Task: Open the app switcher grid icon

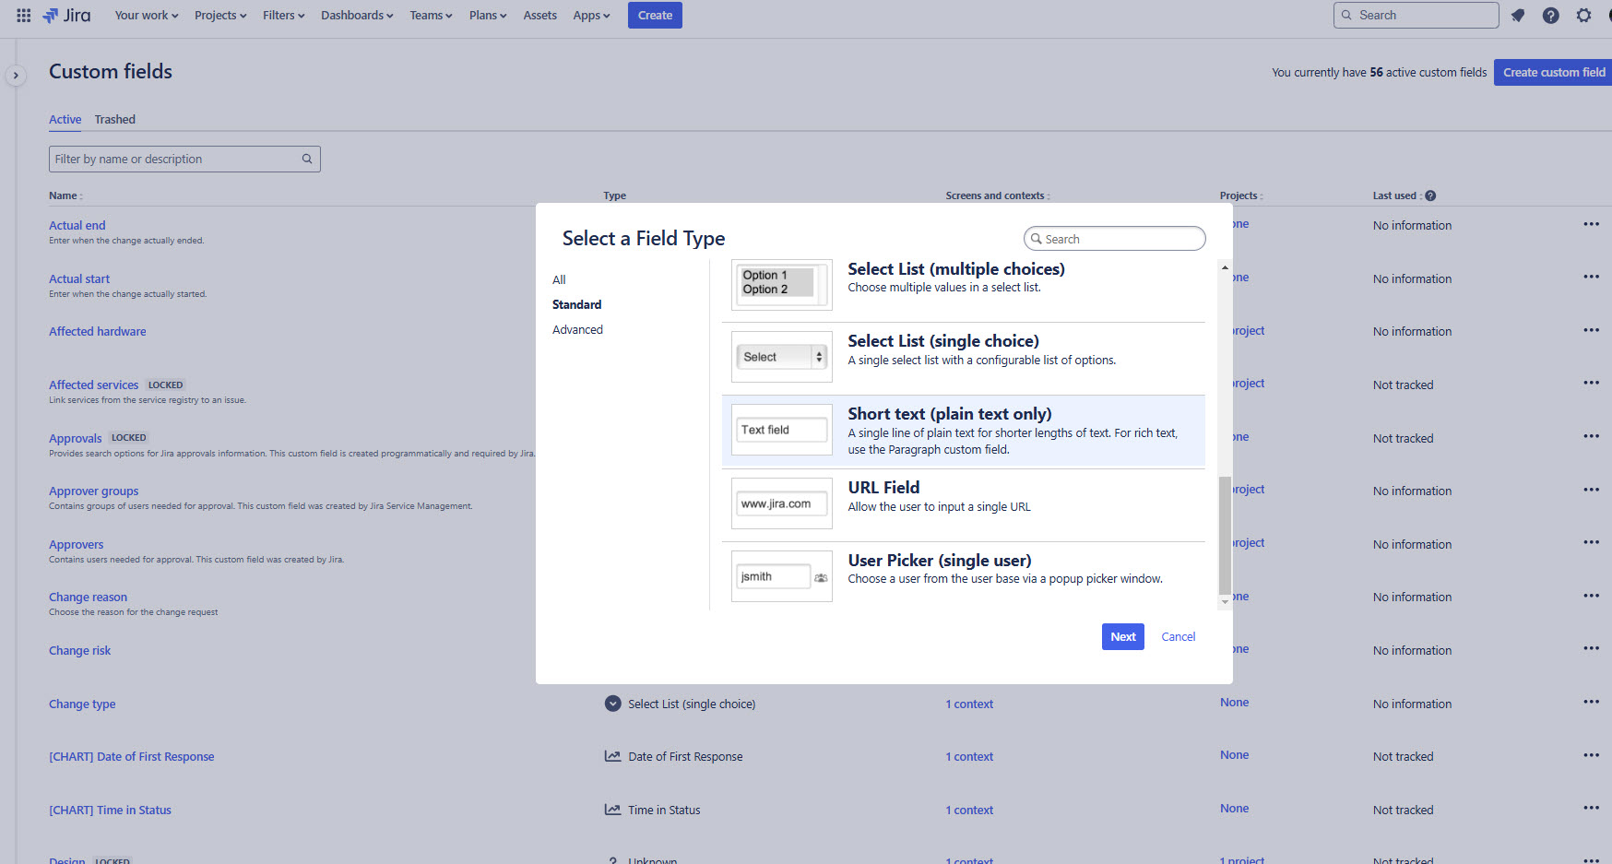Action: click(24, 15)
